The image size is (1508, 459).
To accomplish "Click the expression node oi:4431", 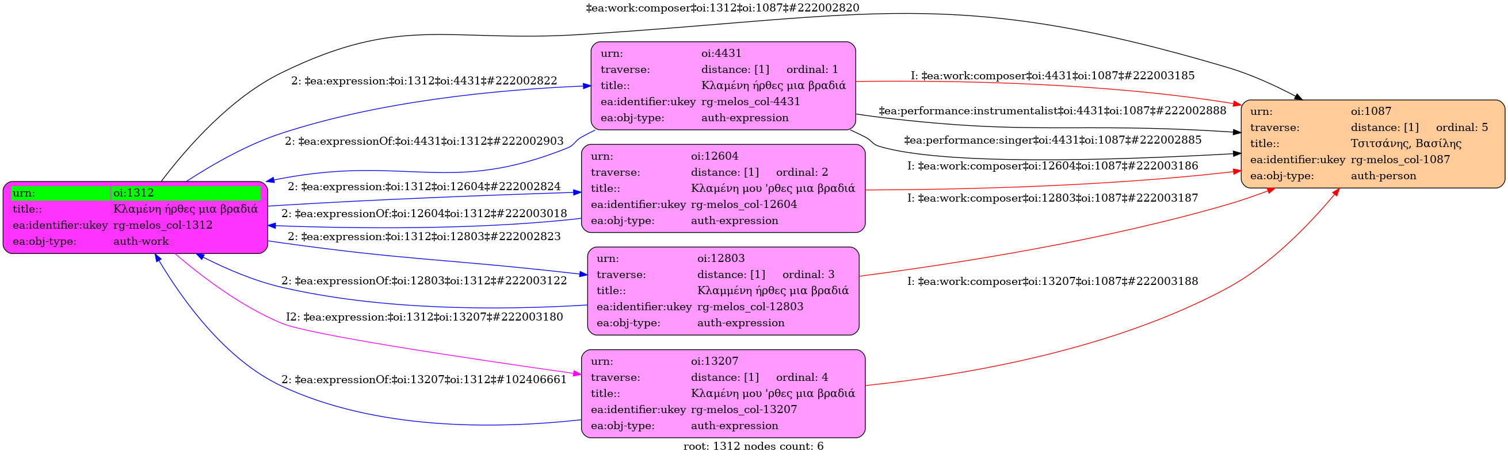I will tap(723, 86).
